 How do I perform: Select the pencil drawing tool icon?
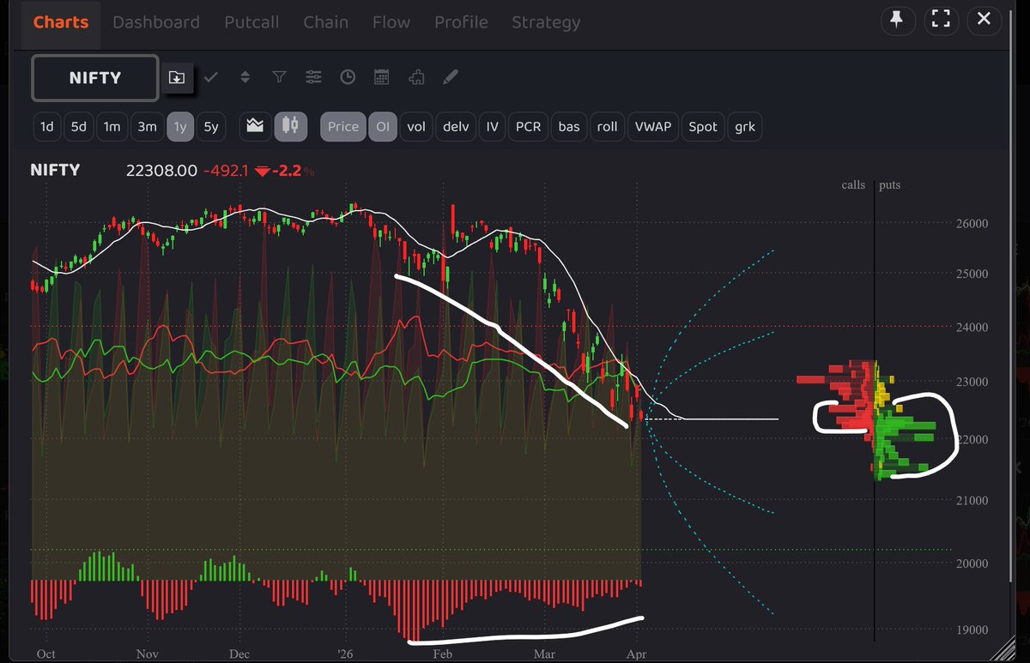[x=450, y=77]
